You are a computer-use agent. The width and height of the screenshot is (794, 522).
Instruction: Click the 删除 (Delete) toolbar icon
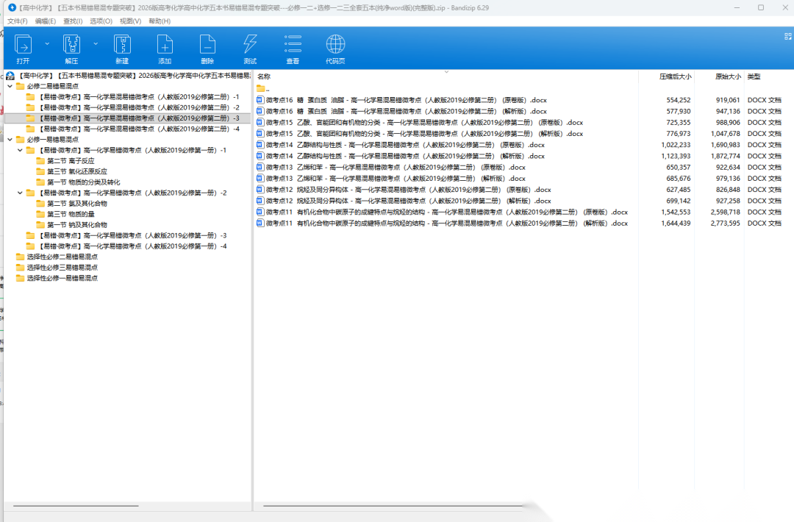207,45
